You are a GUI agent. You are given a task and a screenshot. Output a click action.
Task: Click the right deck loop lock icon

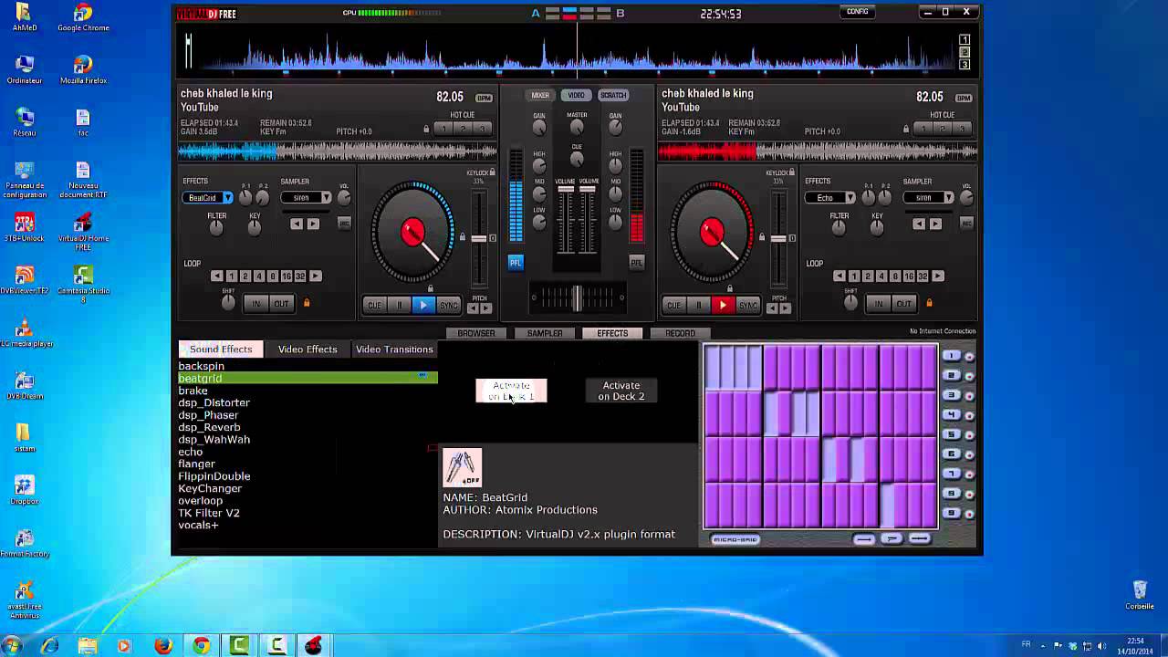click(x=929, y=303)
